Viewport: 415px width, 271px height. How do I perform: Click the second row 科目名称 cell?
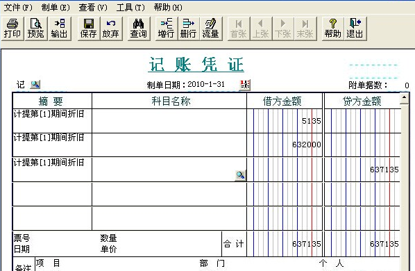[169, 145]
